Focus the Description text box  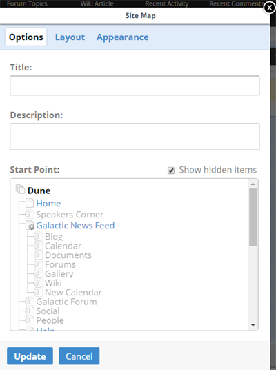pyautogui.click(x=135, y=137)
